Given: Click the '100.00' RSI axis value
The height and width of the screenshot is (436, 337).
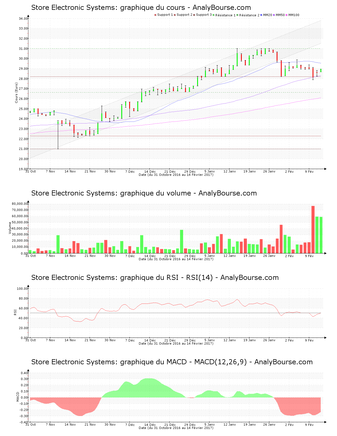Looking at the screenshot, I should click(x=22, y=289).
